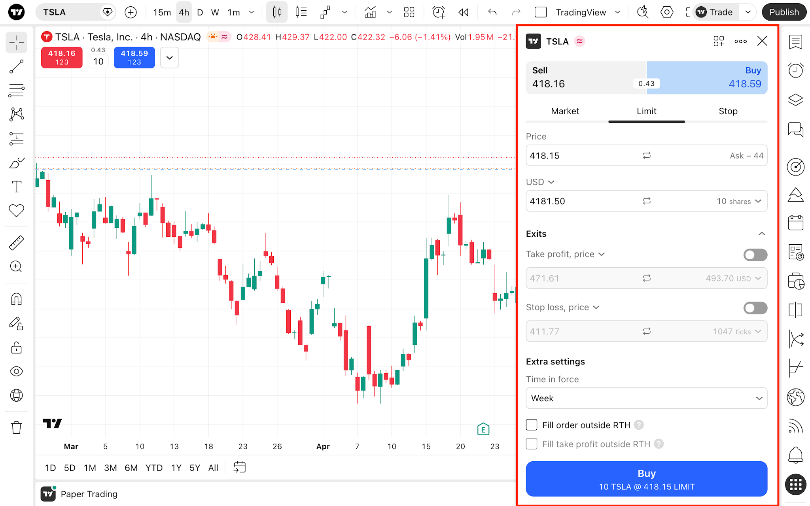Viewport: 810px width, 506px height.
Task: Select the forecasting and measurement tool
Action: pyautogui.click(x=17, y=139)
